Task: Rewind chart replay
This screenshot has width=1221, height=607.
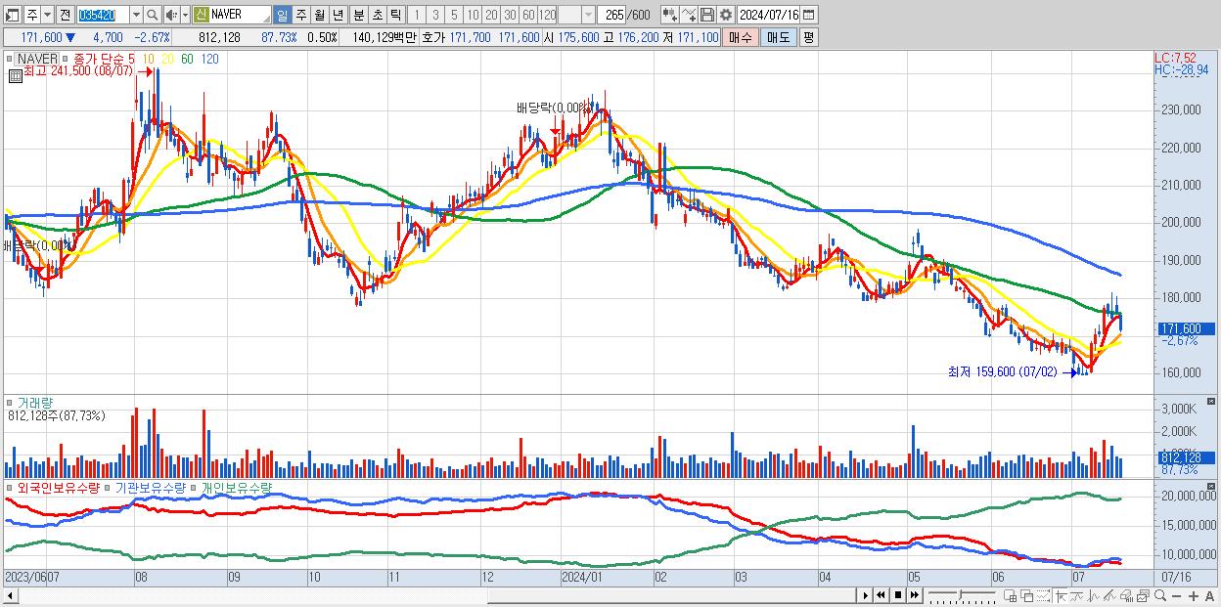Action: pos(881,595)
